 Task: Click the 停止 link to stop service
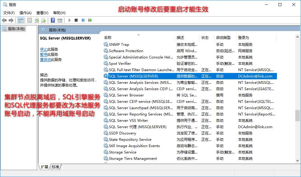click(44, 49)
